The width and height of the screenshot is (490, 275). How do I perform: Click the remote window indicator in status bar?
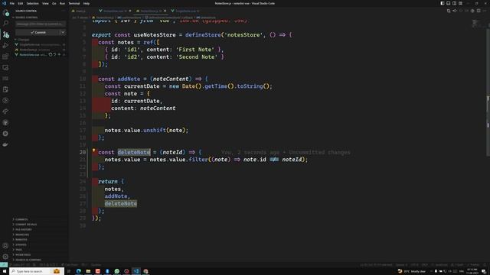(4, 265)
